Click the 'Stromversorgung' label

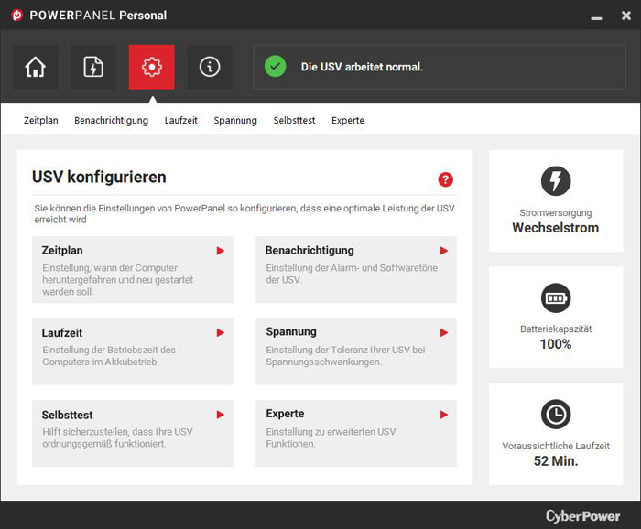[x=556, y=213]
